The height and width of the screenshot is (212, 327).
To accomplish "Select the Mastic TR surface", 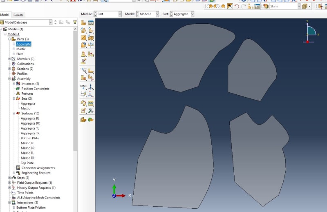I will coord(27,158).
